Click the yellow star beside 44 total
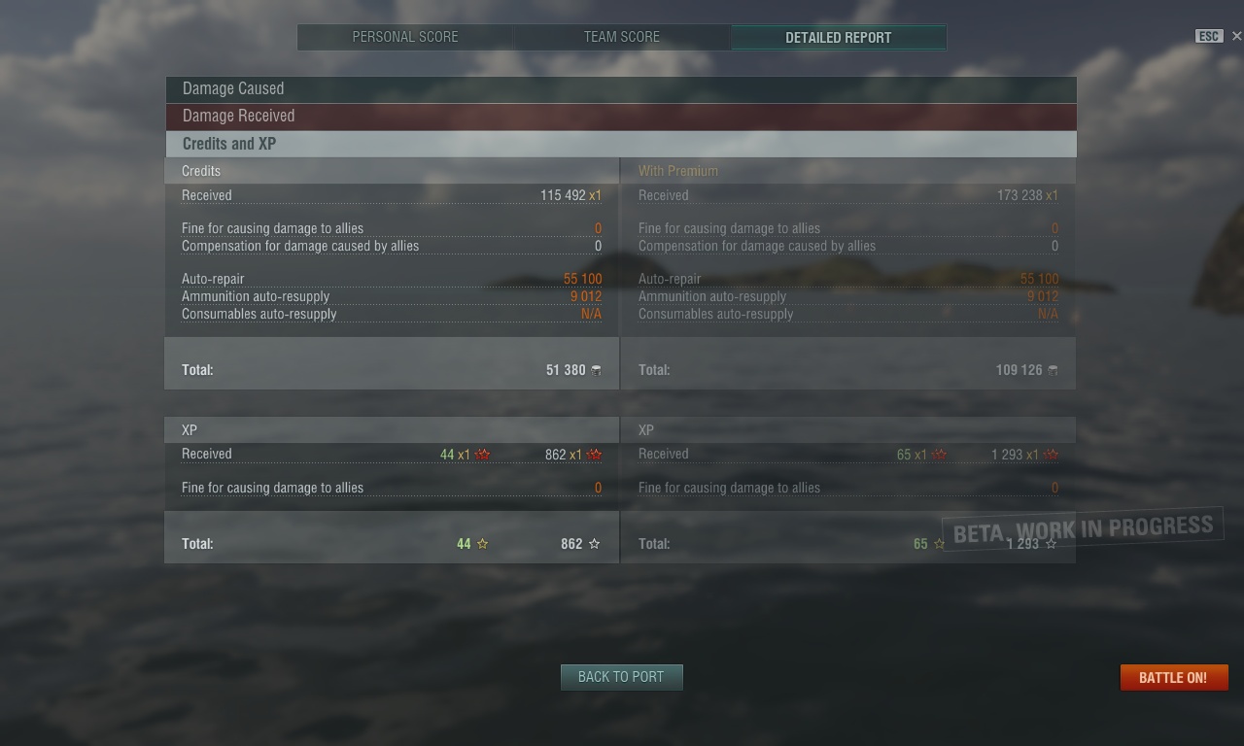The width and height of the screenshot is (1244, 746). [x=482, y=544]
